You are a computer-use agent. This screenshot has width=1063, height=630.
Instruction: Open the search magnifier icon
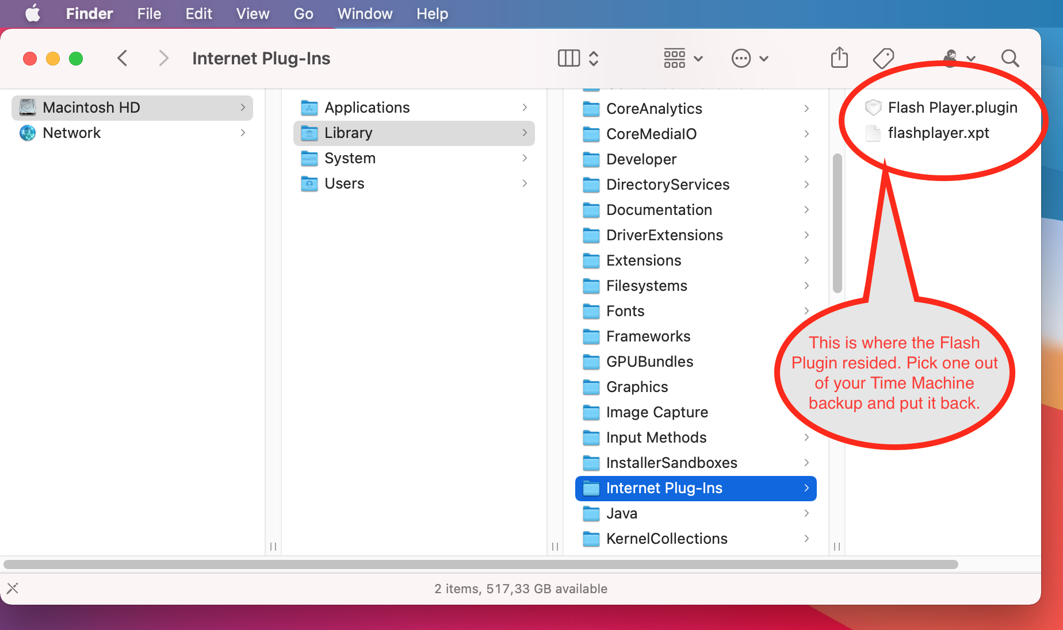(x=1010, y=58)
